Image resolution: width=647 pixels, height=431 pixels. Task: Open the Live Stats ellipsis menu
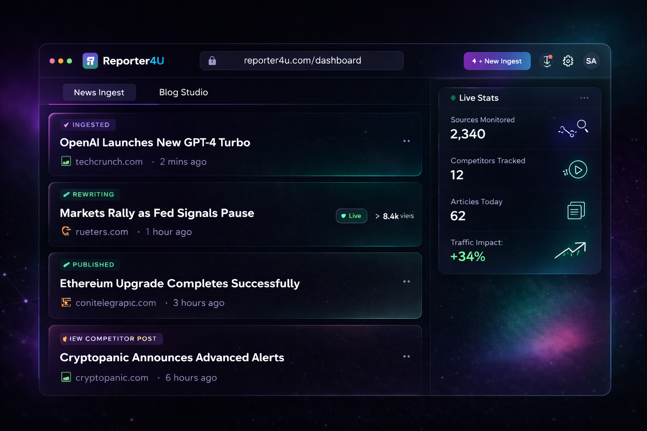584,98
